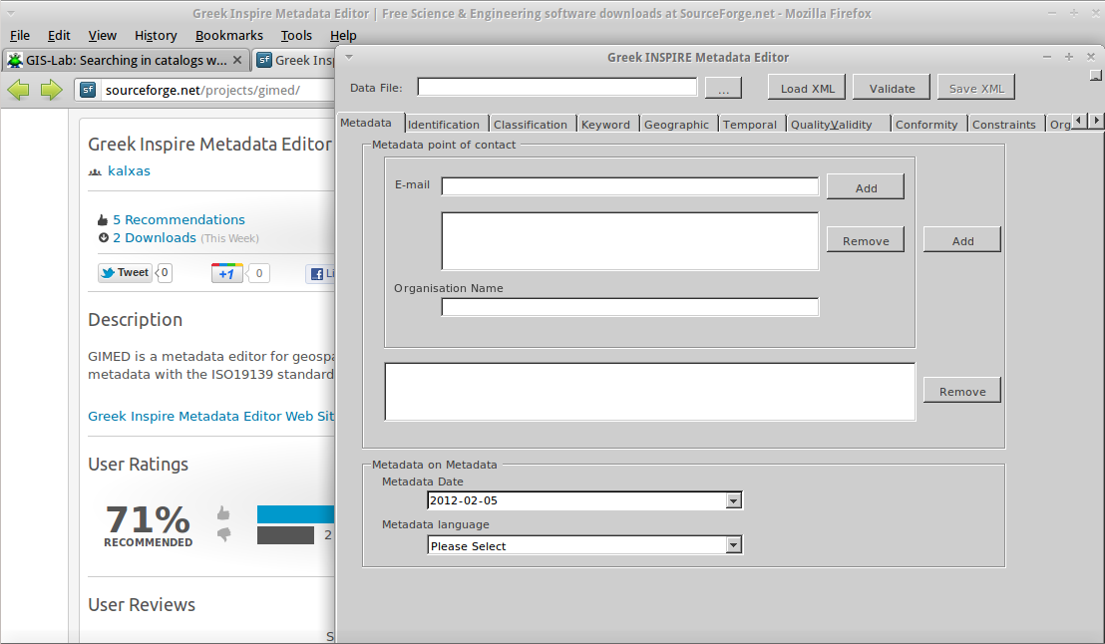Click the Data File input field
The image size is (1105, 644).
556,87
